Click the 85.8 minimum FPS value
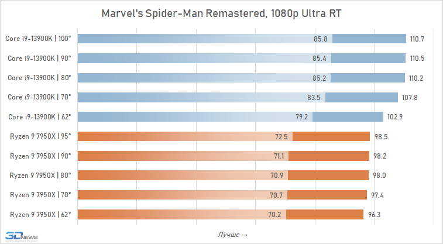The image size is (443, 244). click(321, 39)
